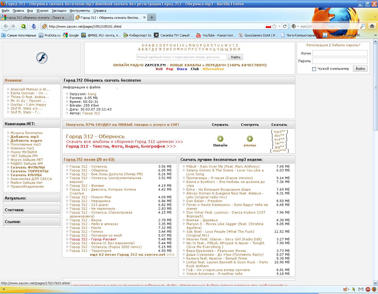Viewport: 378px width, 294px height.
Task: Open the bookmark star dropdown arrow
Action: point(279,26)
